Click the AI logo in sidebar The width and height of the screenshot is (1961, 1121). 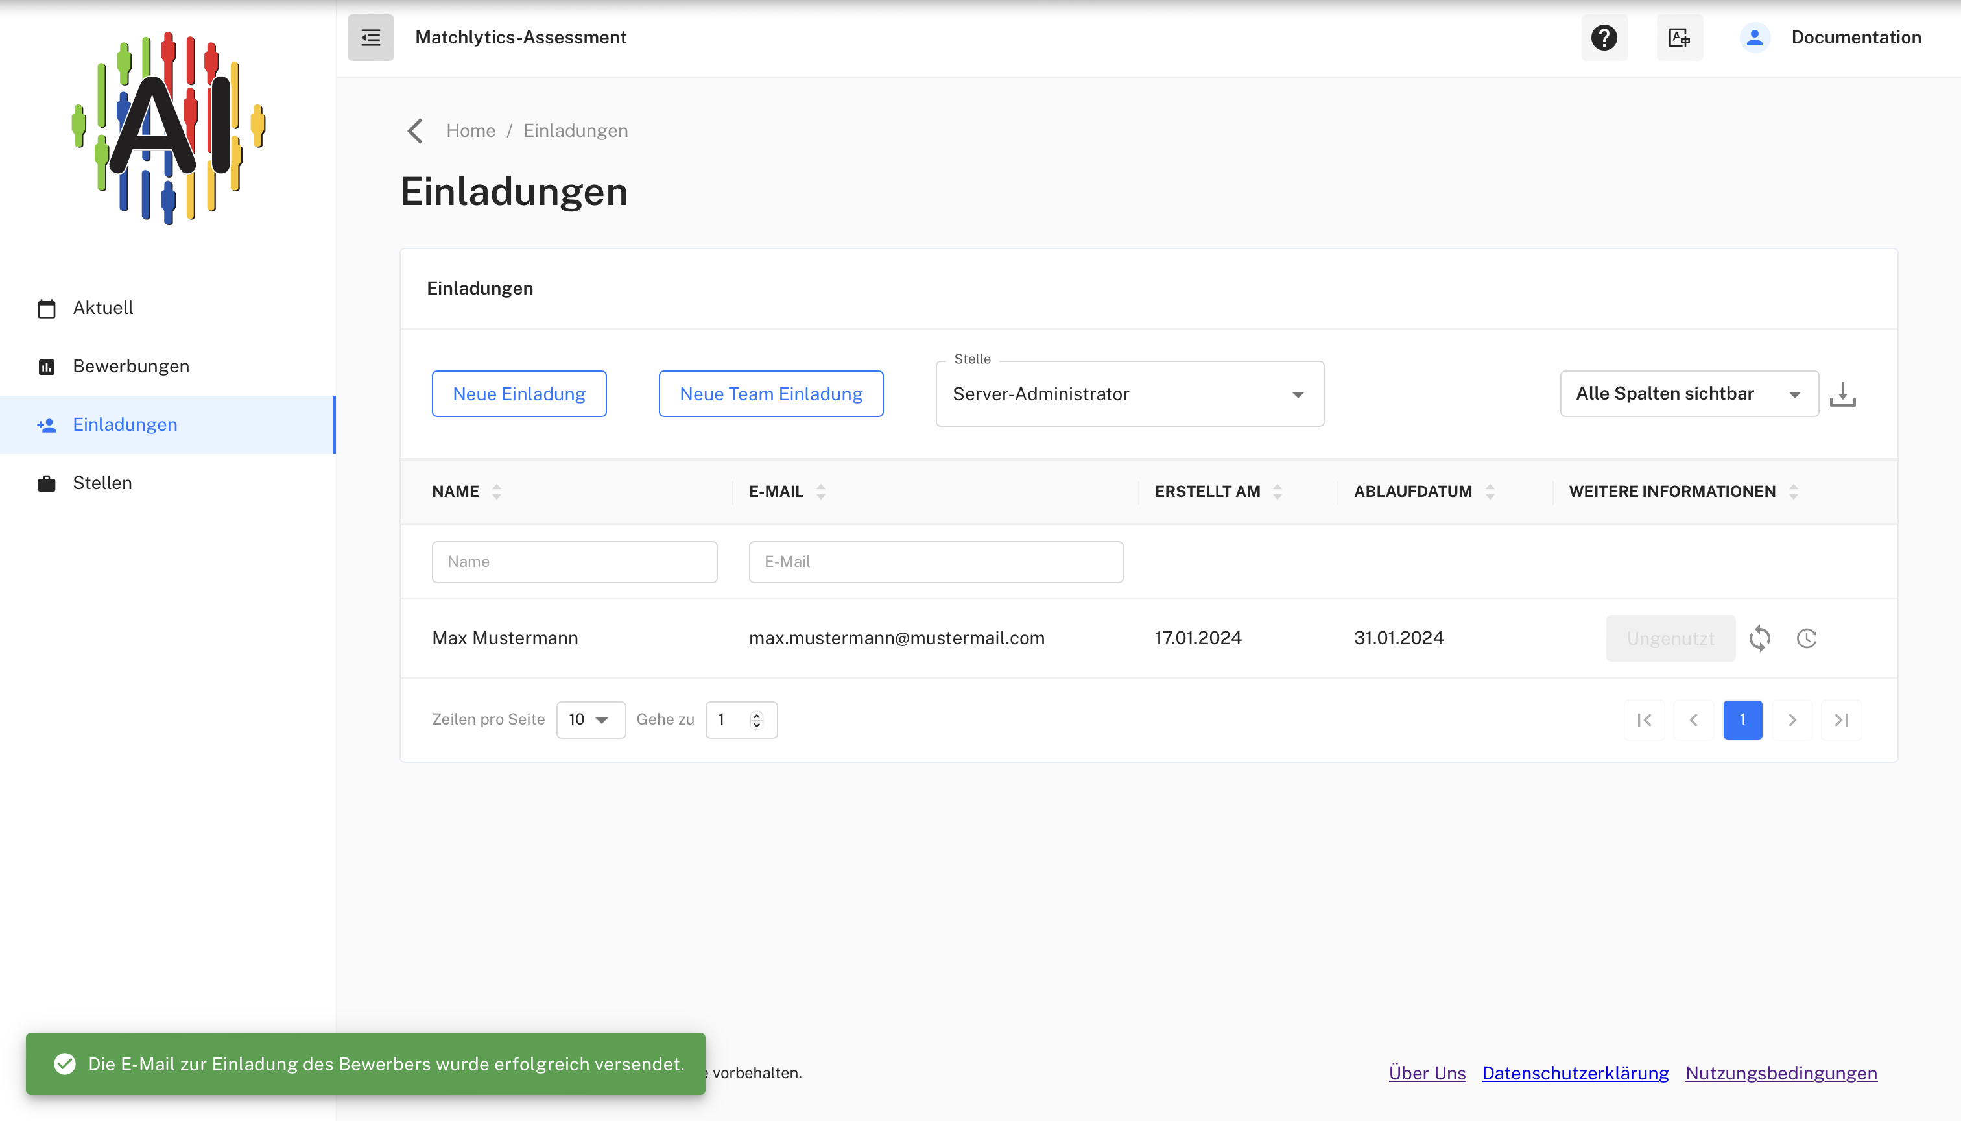[x=168, y=128]
